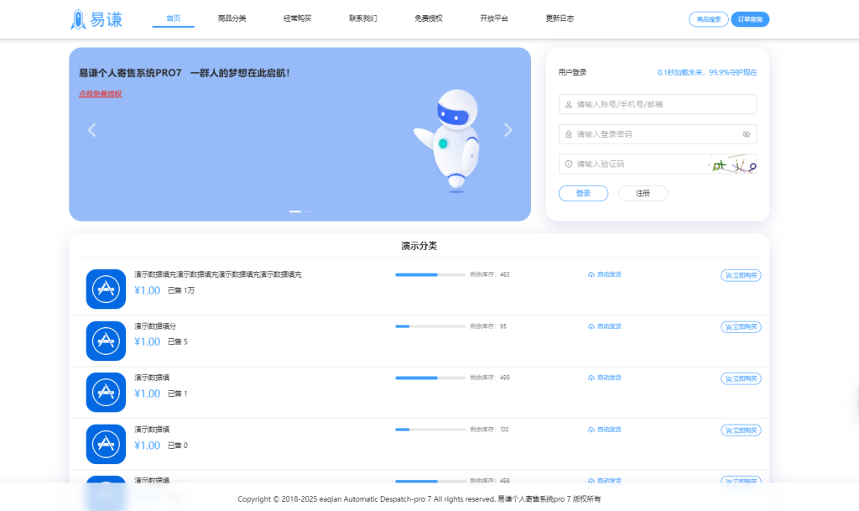Click the App Store icon beside 演示数据填分
The image size is (859, 511).
click(x=106, y=341)
